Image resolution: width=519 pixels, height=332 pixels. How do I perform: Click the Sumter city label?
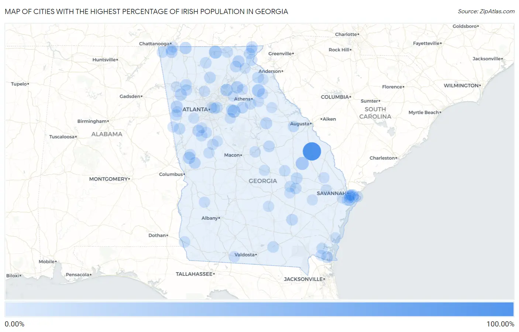370,101
